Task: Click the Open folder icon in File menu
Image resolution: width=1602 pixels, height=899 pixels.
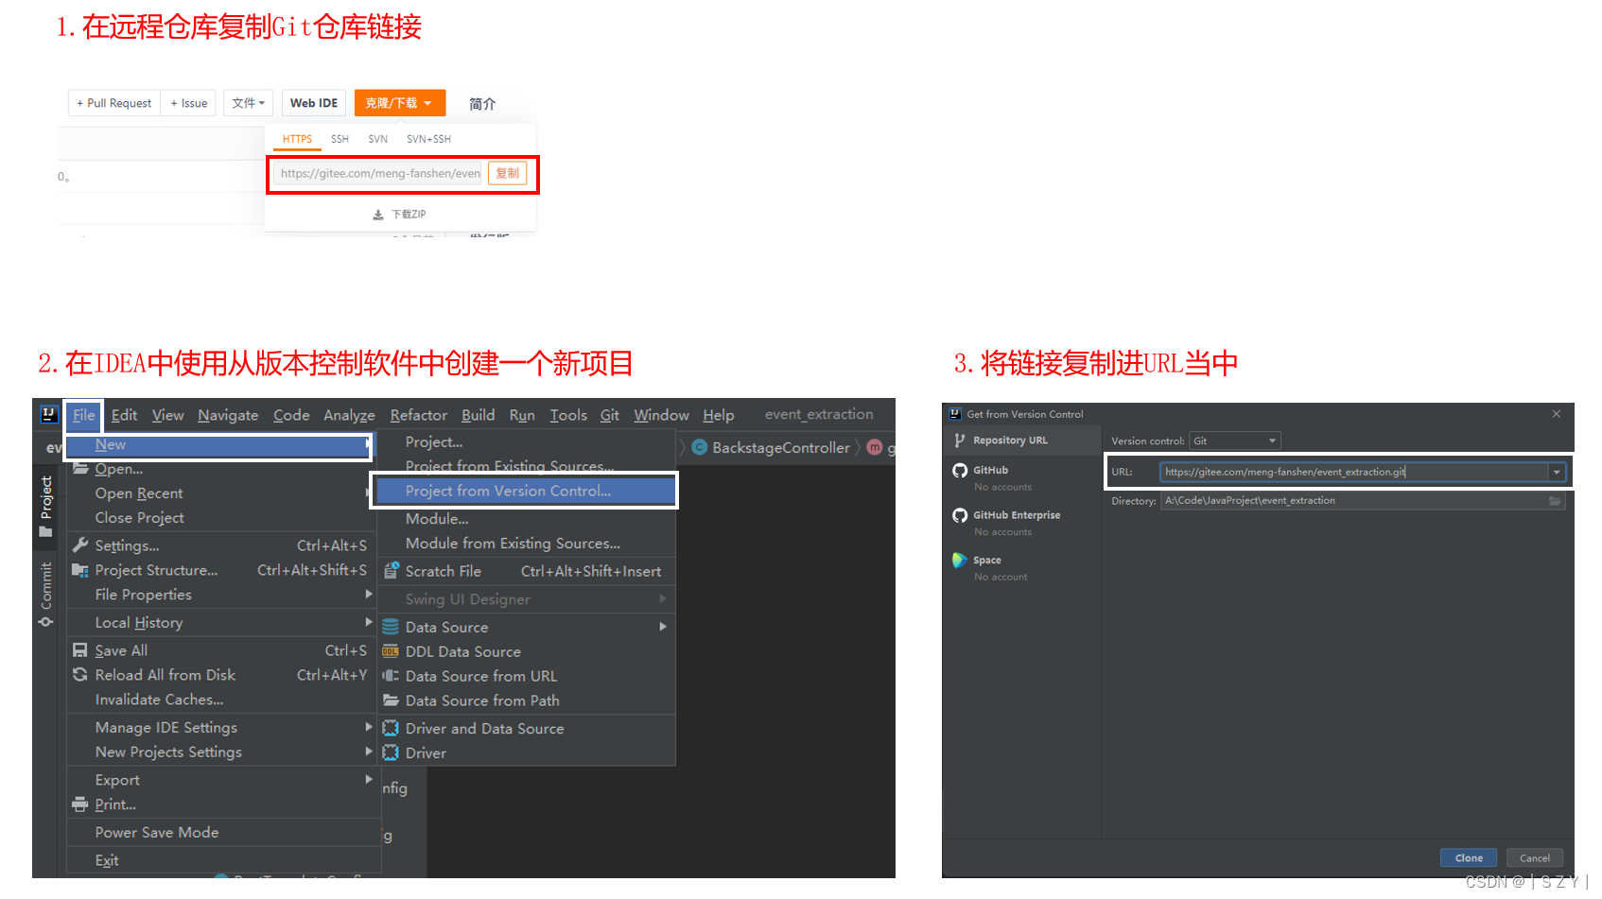Action: (x=81, y=468)
